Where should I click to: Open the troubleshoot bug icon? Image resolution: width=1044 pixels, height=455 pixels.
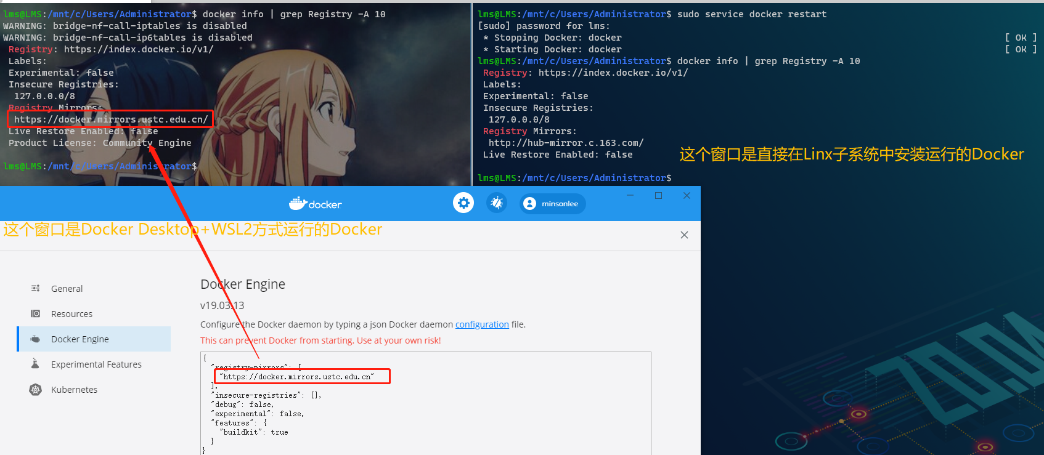(497, 203)
